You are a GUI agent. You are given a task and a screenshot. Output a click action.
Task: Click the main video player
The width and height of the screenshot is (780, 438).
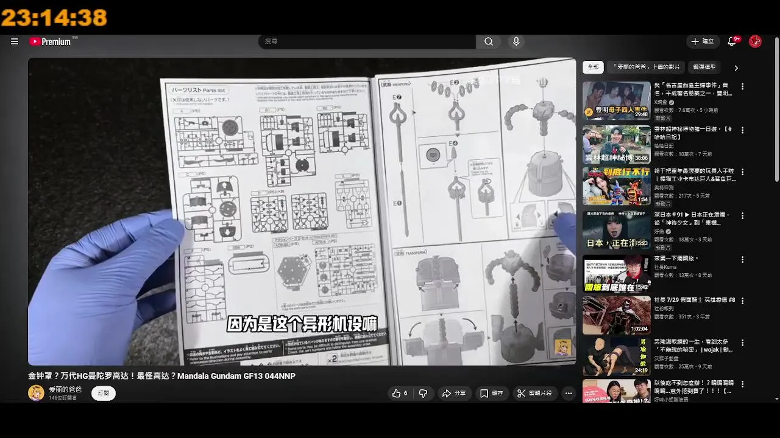click(302, 212)
